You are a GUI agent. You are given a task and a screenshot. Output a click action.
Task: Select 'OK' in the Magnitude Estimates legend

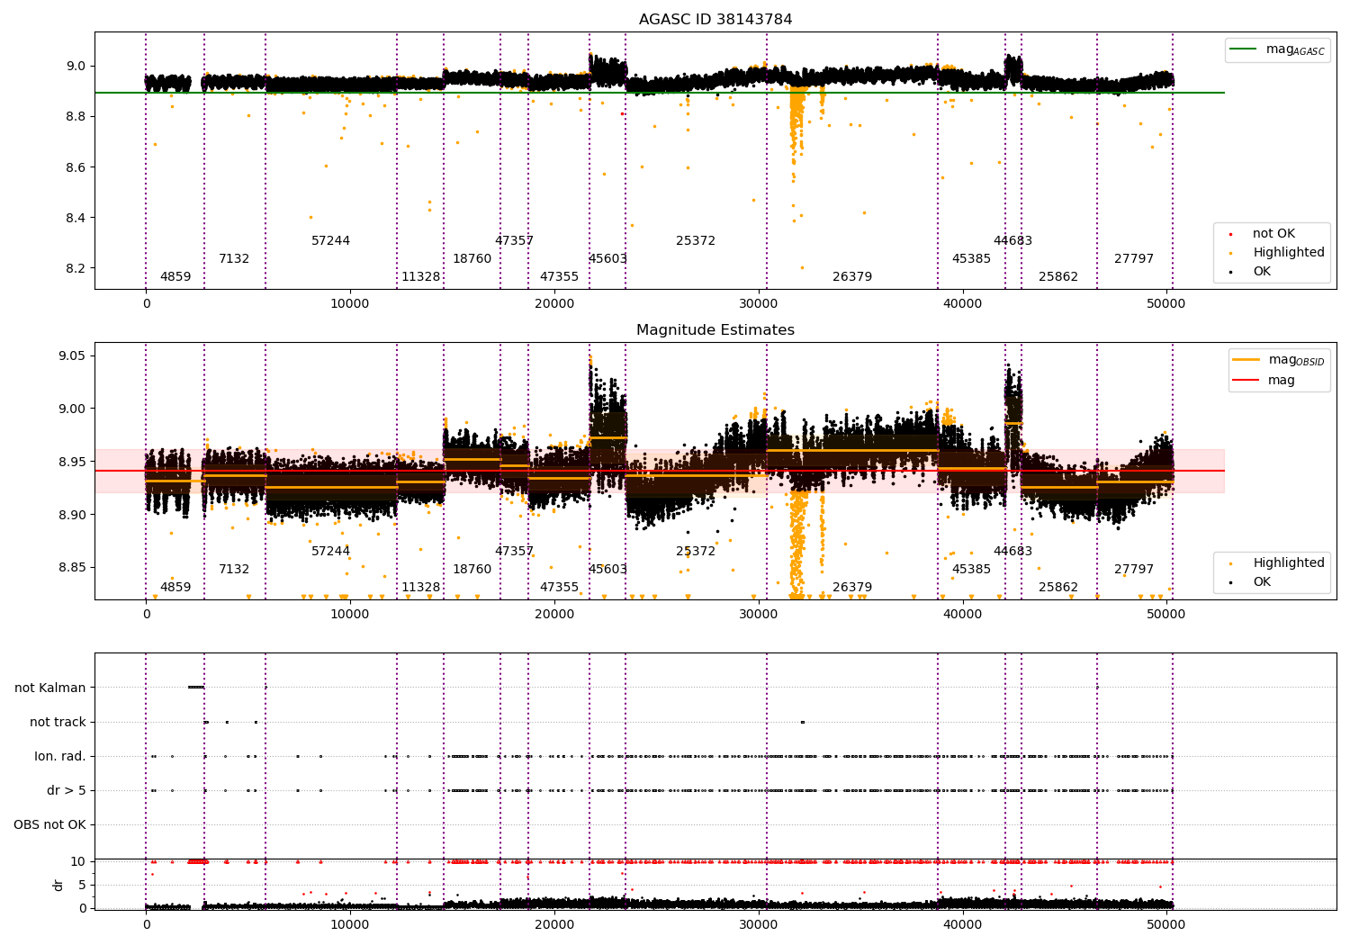pyautogui.click(x=1262, y=582)
